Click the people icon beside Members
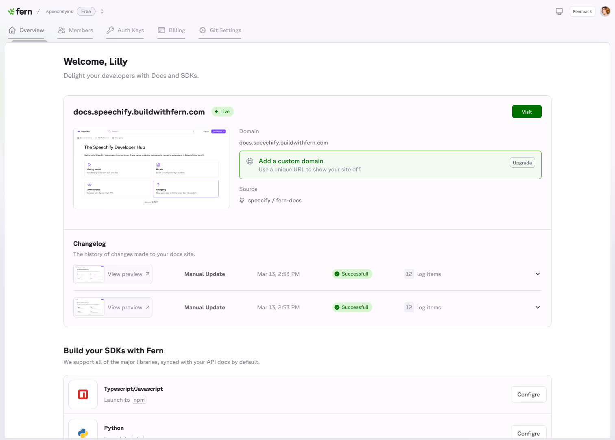 click(x=61, y=30)
